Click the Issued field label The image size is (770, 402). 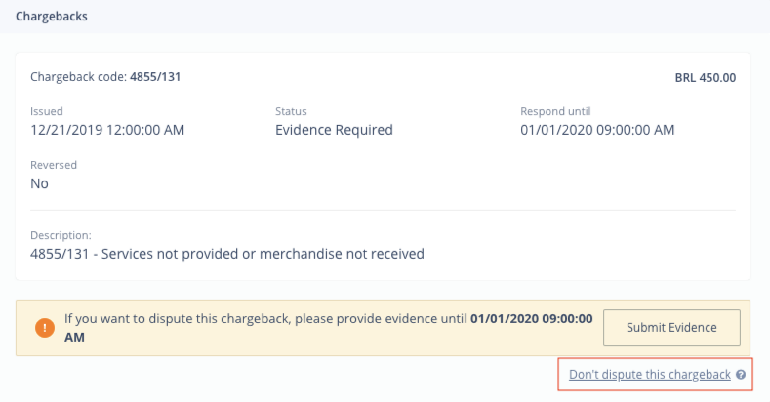(46, 111)
